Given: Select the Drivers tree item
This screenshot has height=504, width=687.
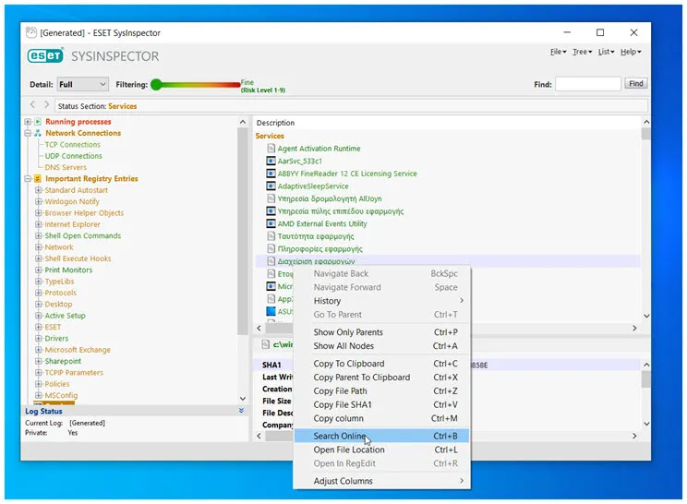Looking at the screenshot, I should 56,339.
